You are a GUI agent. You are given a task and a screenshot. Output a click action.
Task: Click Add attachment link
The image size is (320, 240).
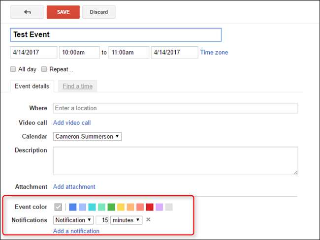[x=74, y=186]
